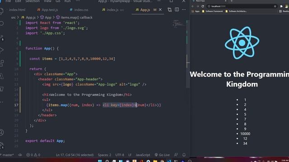This screenshot has height=162, width=289.
Task: Click the site info icon before localhost
Action: (209, 6)
